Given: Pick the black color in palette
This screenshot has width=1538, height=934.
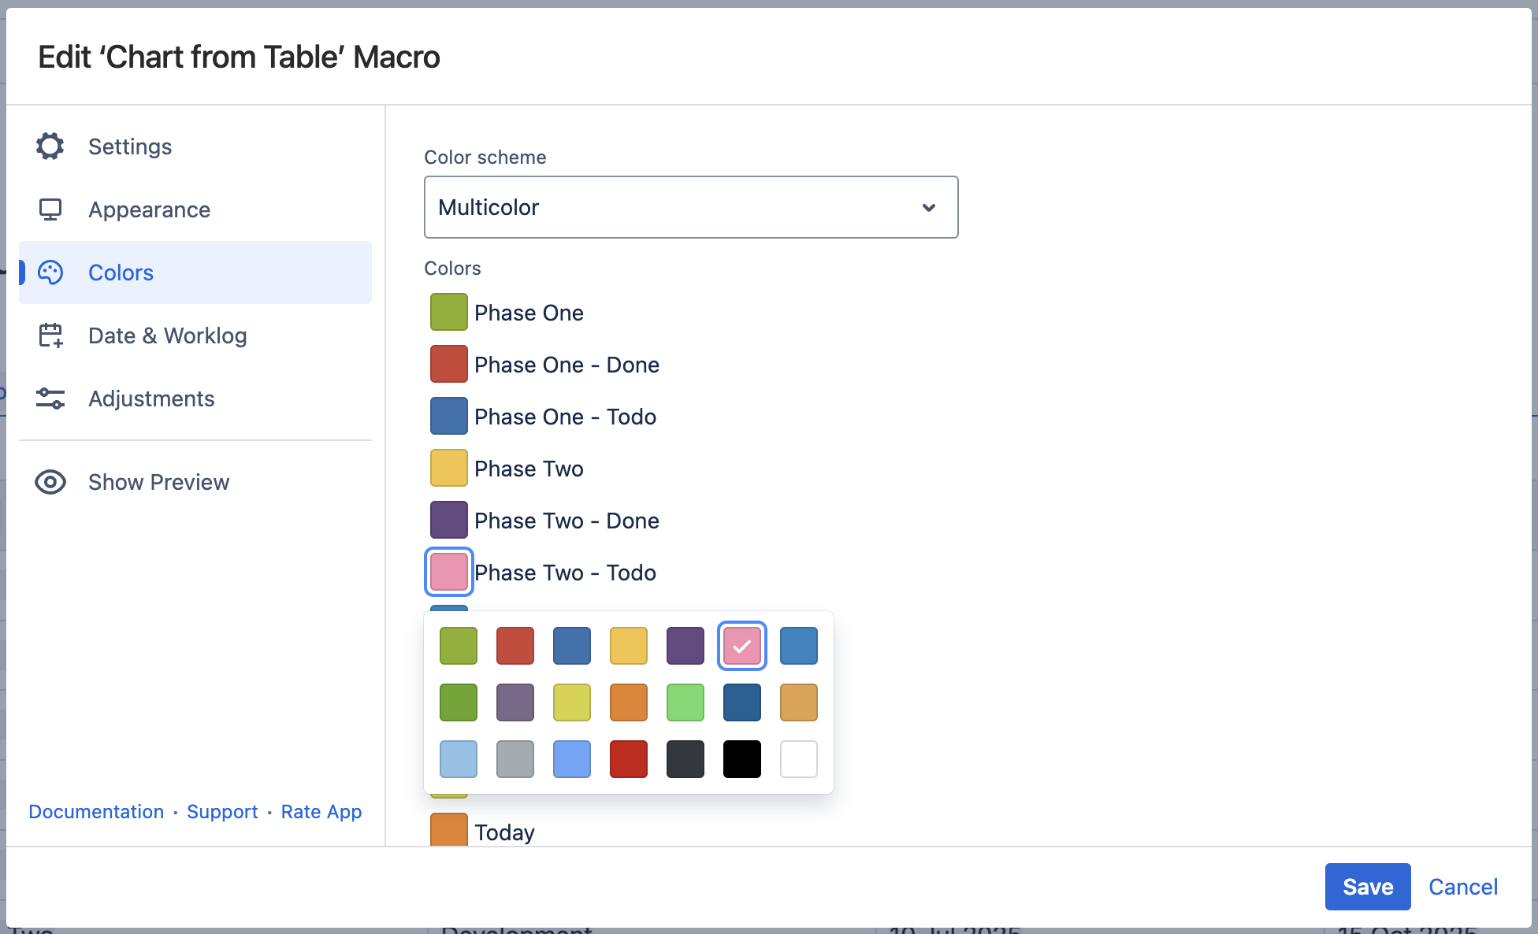Looking at the screenshot, I should click(x=742, y=759).
